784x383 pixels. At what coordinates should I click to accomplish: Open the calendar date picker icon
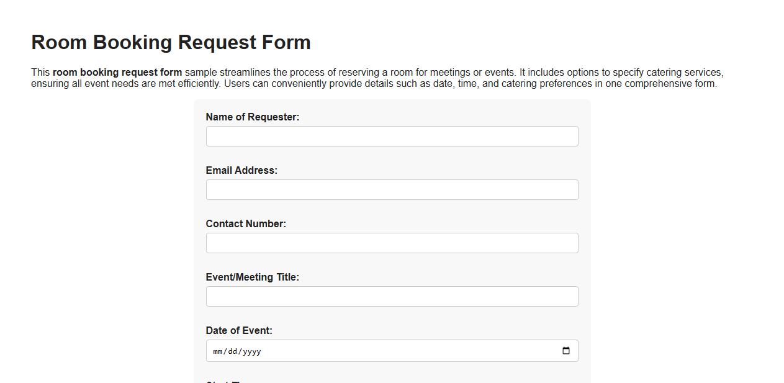[565, 350]
